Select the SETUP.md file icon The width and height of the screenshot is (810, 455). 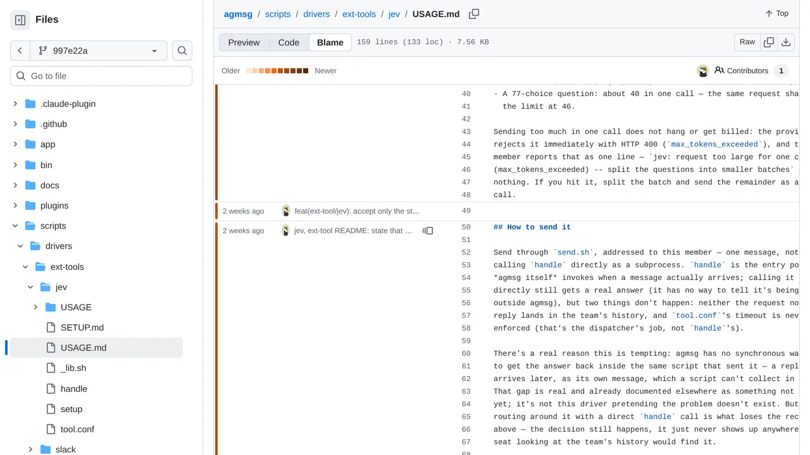click(51, 327)
